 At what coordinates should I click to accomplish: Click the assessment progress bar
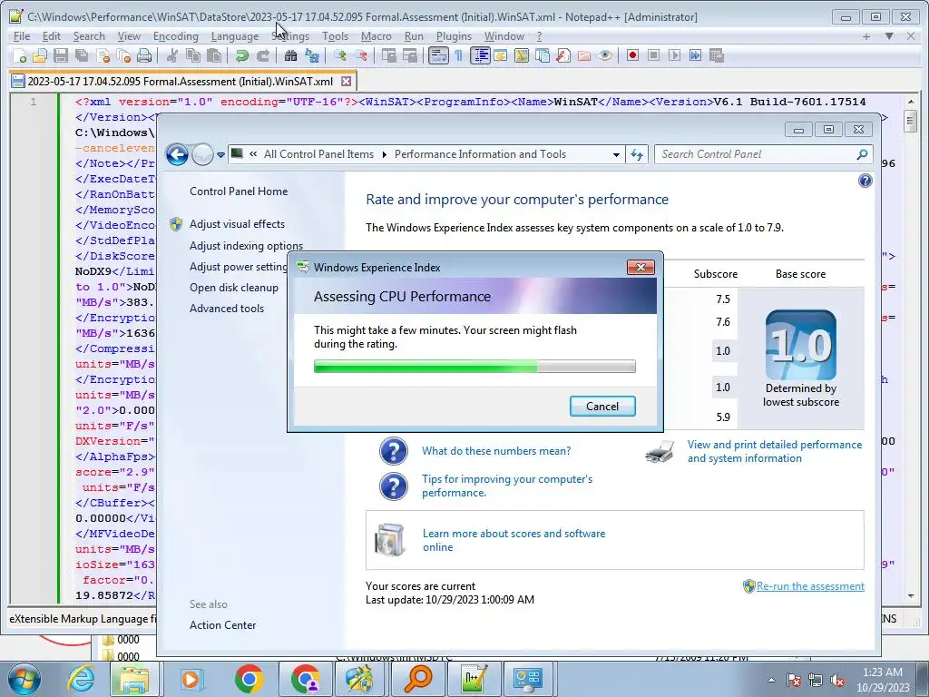coord(474,367)
